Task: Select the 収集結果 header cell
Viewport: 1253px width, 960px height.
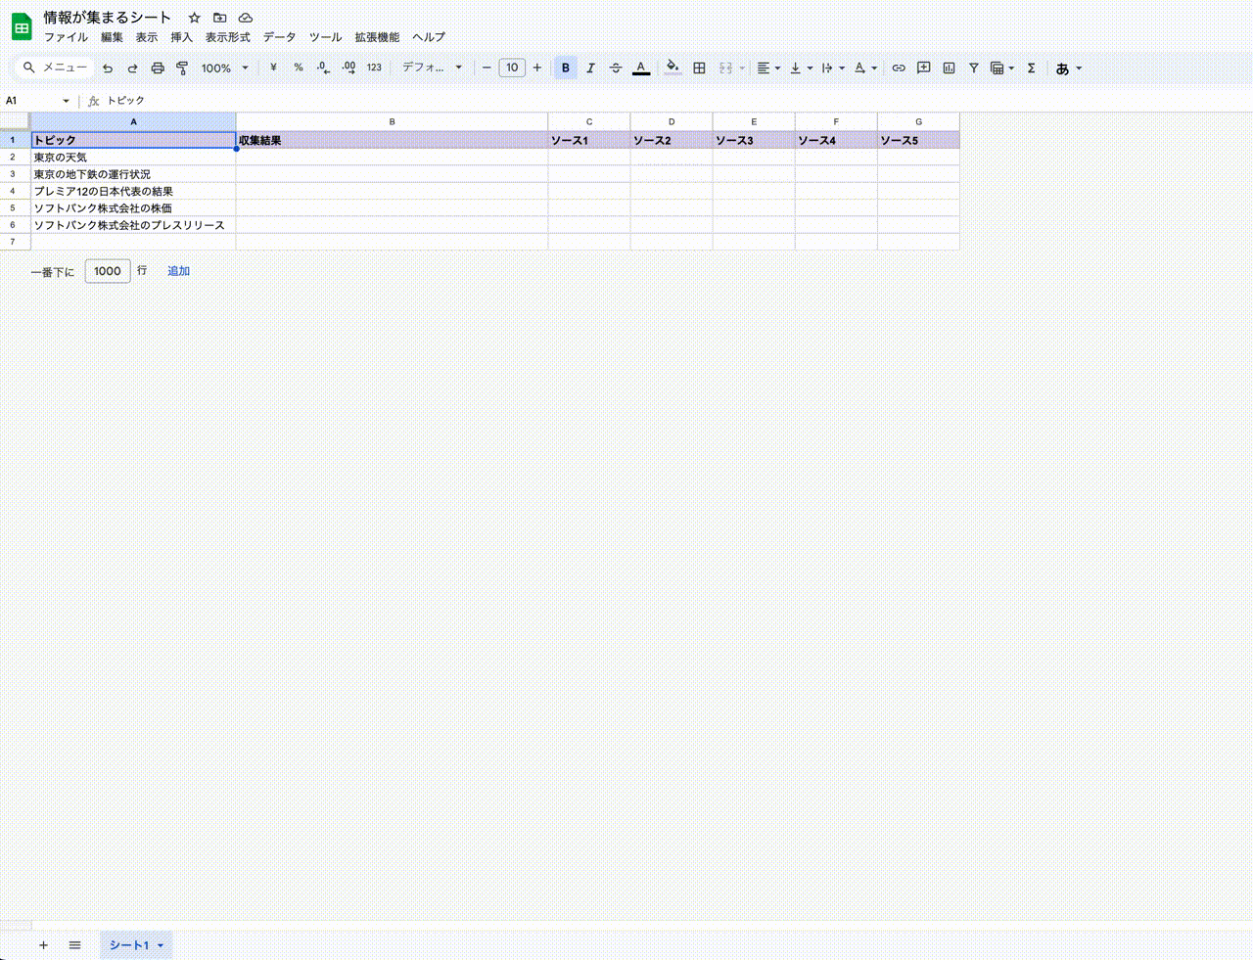Action: 392,140
